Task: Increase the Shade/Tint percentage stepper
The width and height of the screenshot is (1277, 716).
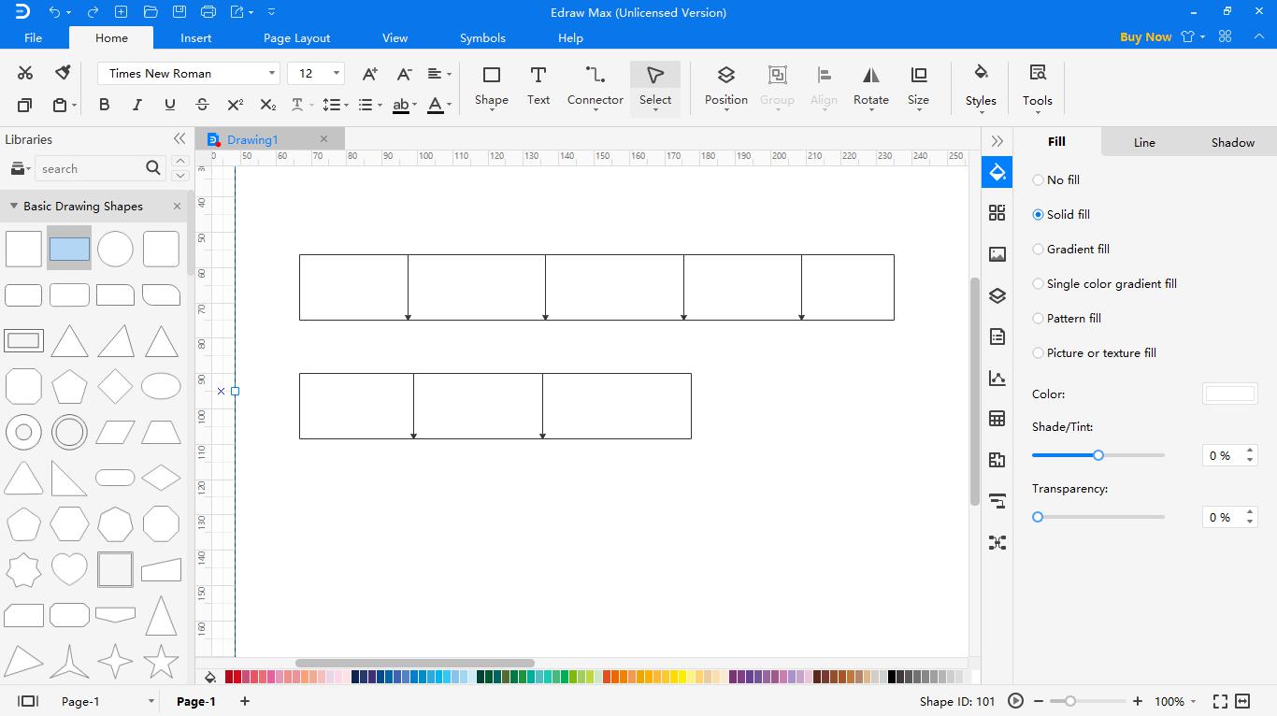Action: coord(1250,451)
